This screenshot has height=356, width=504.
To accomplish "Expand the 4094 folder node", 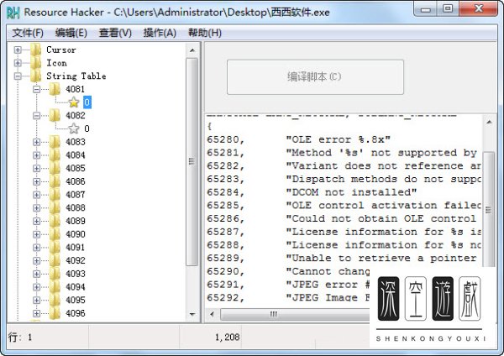I will (x=37, y=287).
